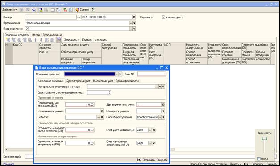The height and width of the screenshot is (166, 280).
Task: Open the Действия dropdown menu
Action: [x=9, y=10]
